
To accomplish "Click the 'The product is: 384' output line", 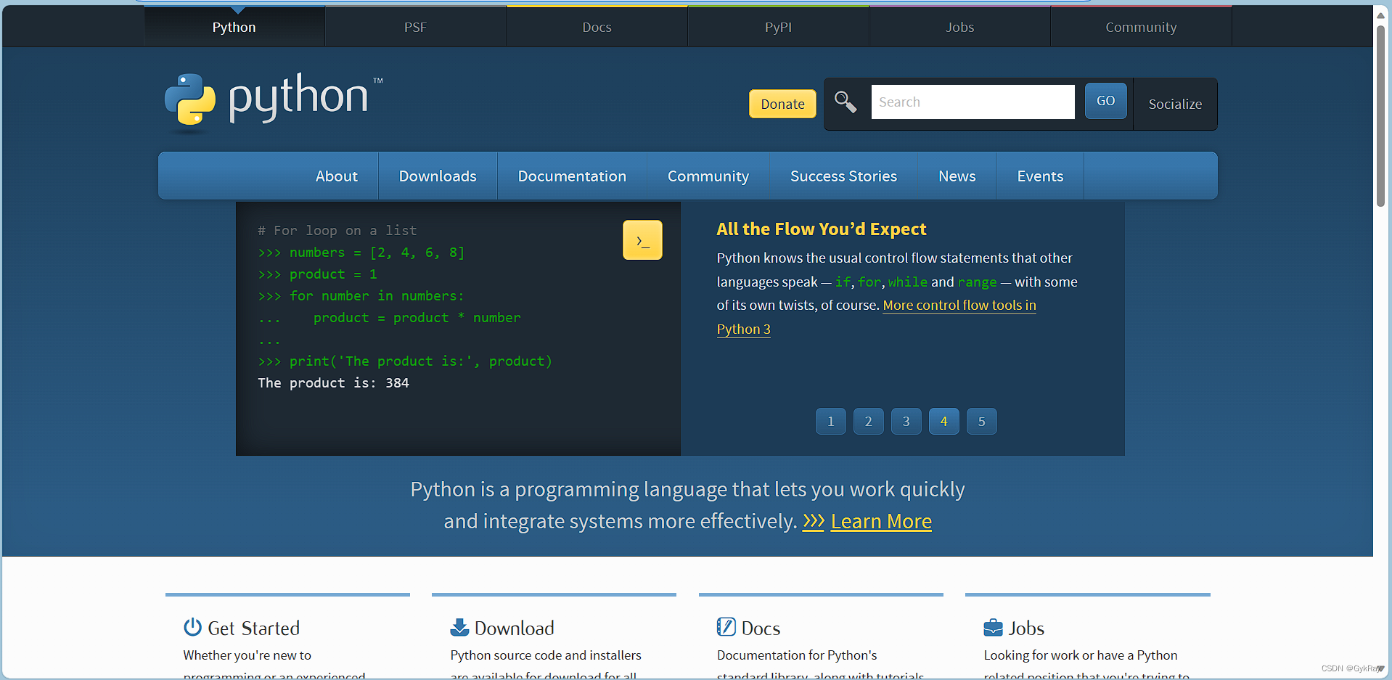I will [333, 382].
